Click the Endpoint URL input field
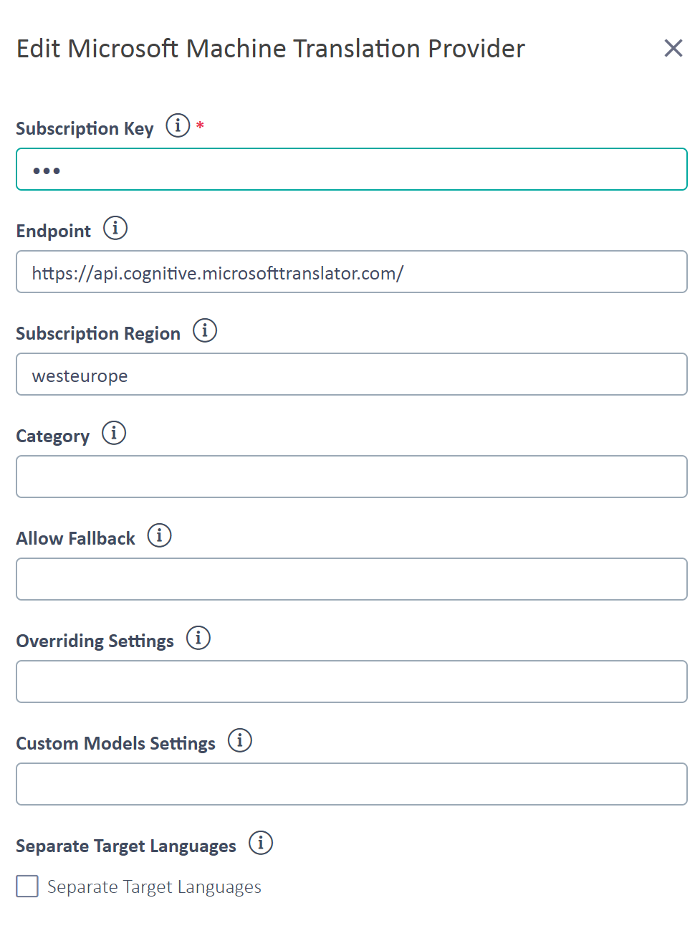This screenshot has height=951, width=700. tap(352, 272)
